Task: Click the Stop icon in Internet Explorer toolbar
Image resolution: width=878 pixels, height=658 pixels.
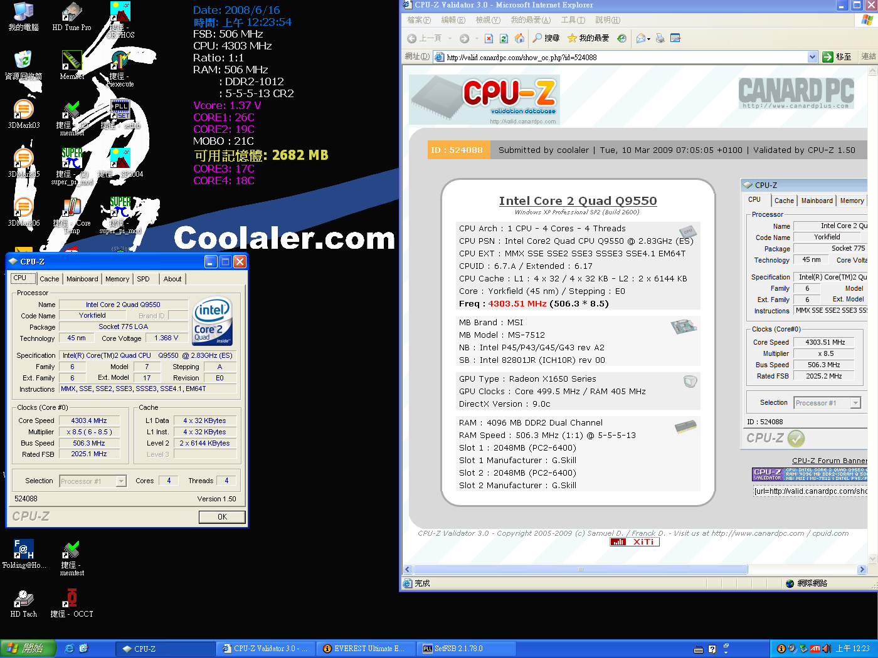Action: coord(489,38)
